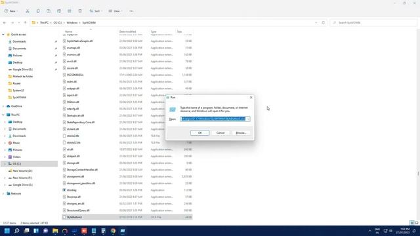Viewport: 420px width, 236px height.
Task: Select Music under This PC
Action: click(16, 143)
